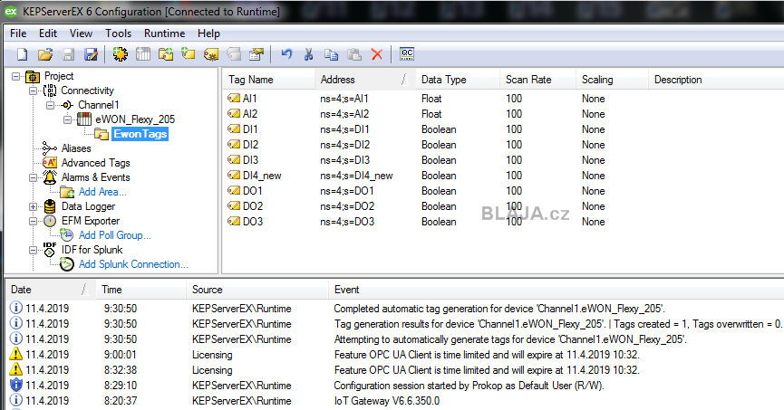The width and height of the screenshot is (784, 410).
Task: Click the Open Project folder icon
Action: point(45,54)
